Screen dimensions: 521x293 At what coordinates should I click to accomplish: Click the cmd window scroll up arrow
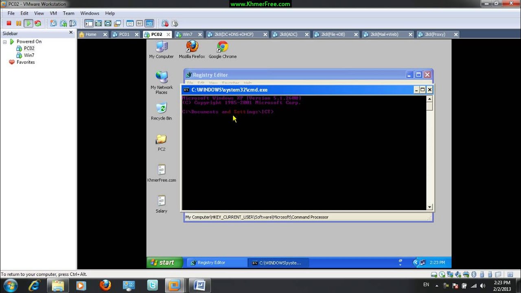[429, 99]
